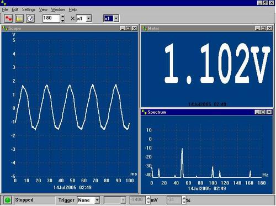Open the meter view icon
This screenshot has width=276, height=206.
pos(30,18)
